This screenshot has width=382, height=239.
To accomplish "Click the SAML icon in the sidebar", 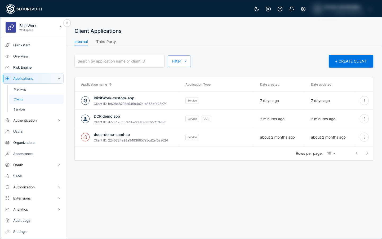I will [x=7, y=176].
